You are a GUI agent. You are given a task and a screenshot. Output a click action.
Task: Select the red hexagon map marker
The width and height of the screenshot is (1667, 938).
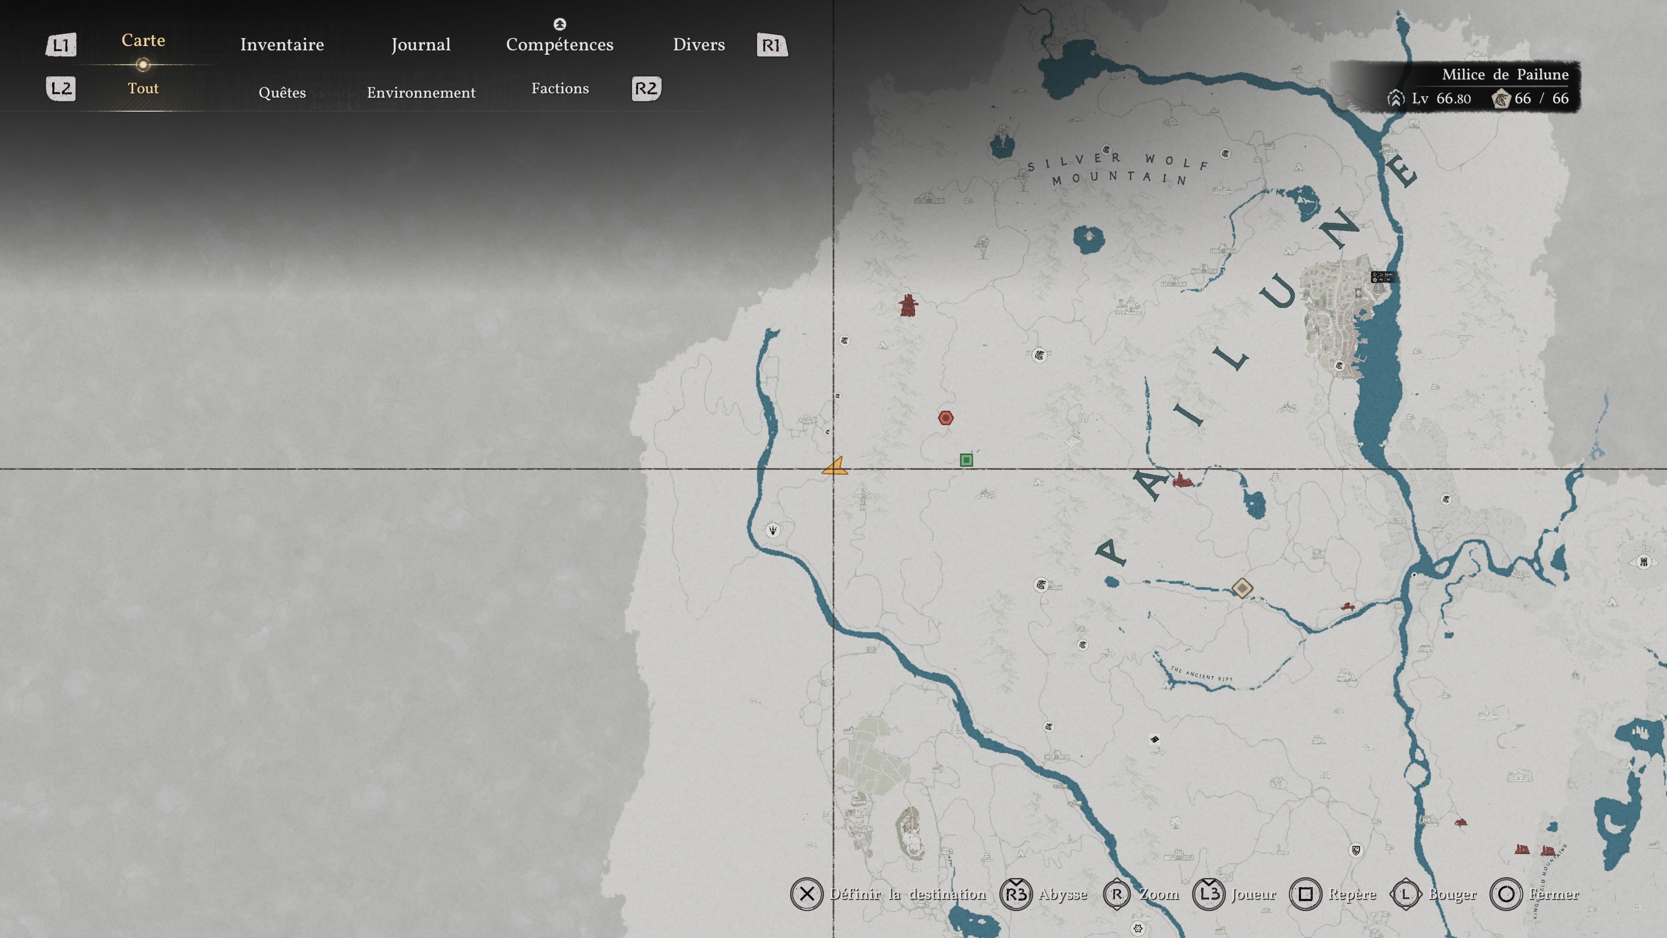pyautogui.click(x=946, y=418)
